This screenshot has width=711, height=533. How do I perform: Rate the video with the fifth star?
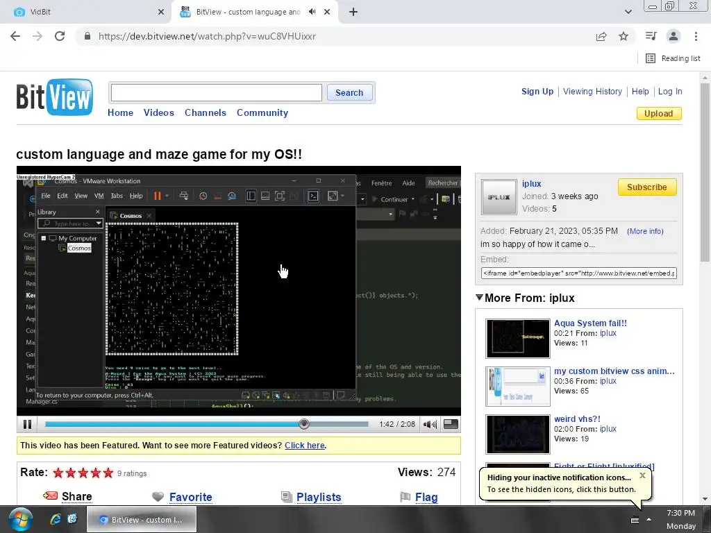pos(108,473)
